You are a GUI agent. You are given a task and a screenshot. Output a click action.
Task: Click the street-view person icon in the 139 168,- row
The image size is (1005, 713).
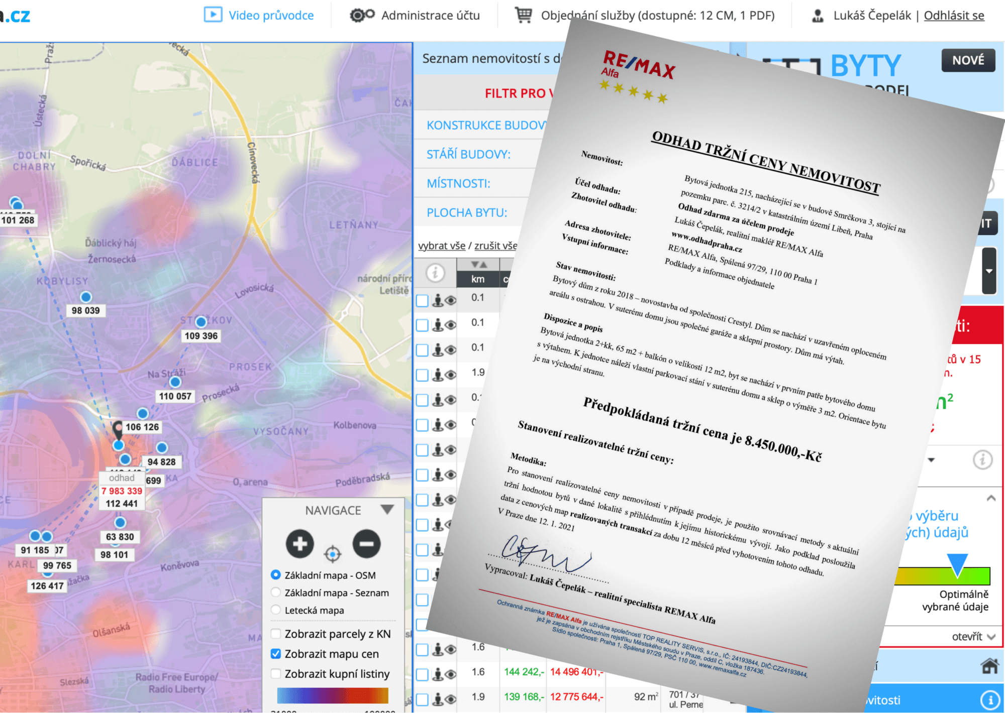(x=438, y=698)
